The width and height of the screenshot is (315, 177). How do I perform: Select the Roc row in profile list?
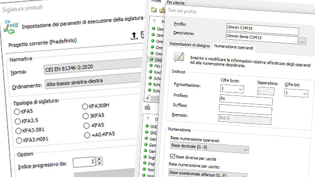[156, 72]
